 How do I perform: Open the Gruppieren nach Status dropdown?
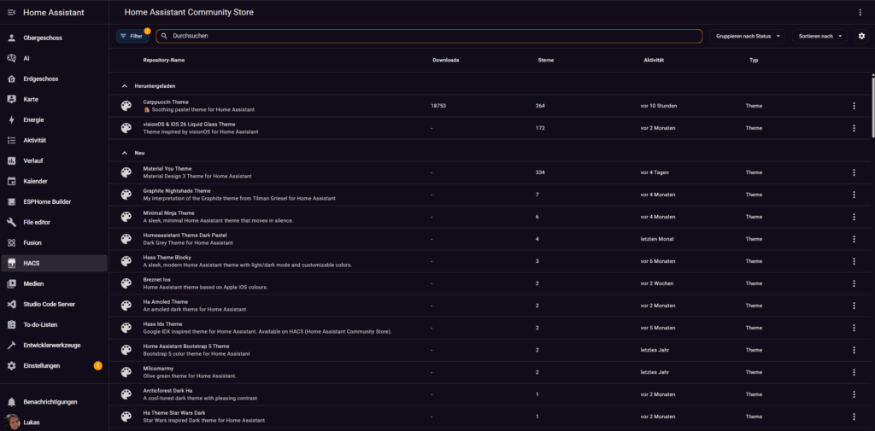point(745,36)
